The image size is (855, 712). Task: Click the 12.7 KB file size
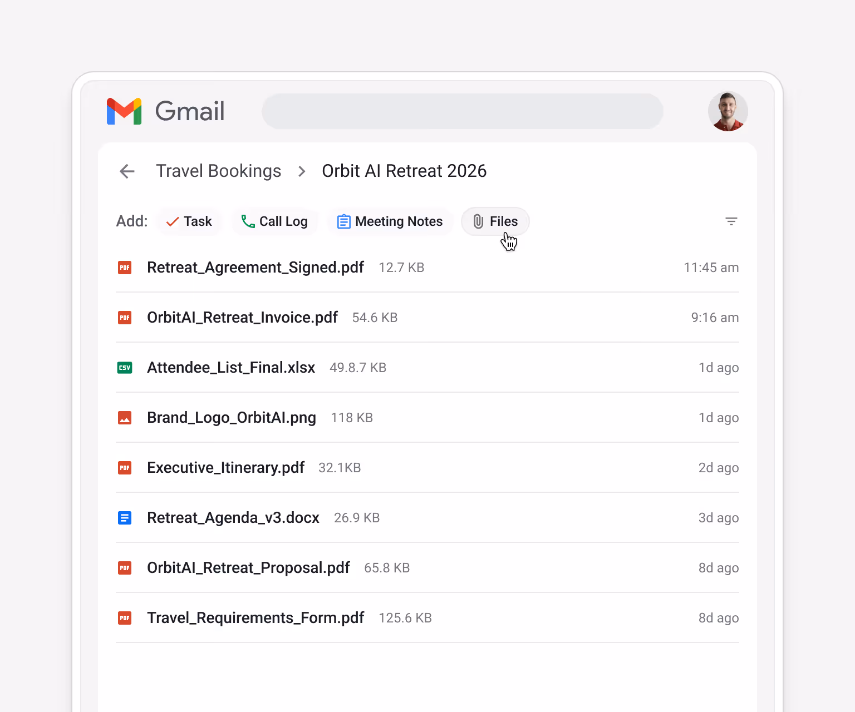[x=401, y=268]
